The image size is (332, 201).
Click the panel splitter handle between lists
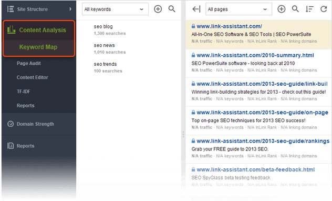(183, 134)
